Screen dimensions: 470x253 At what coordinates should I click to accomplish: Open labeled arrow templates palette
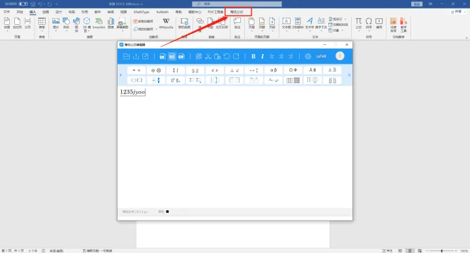(x=274, y=80)
